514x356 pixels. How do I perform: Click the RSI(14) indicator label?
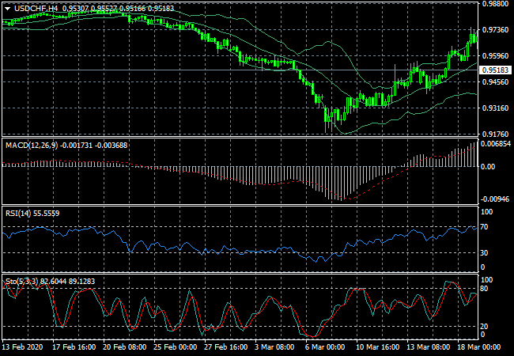pyautogui.click(x=21, y=214)
